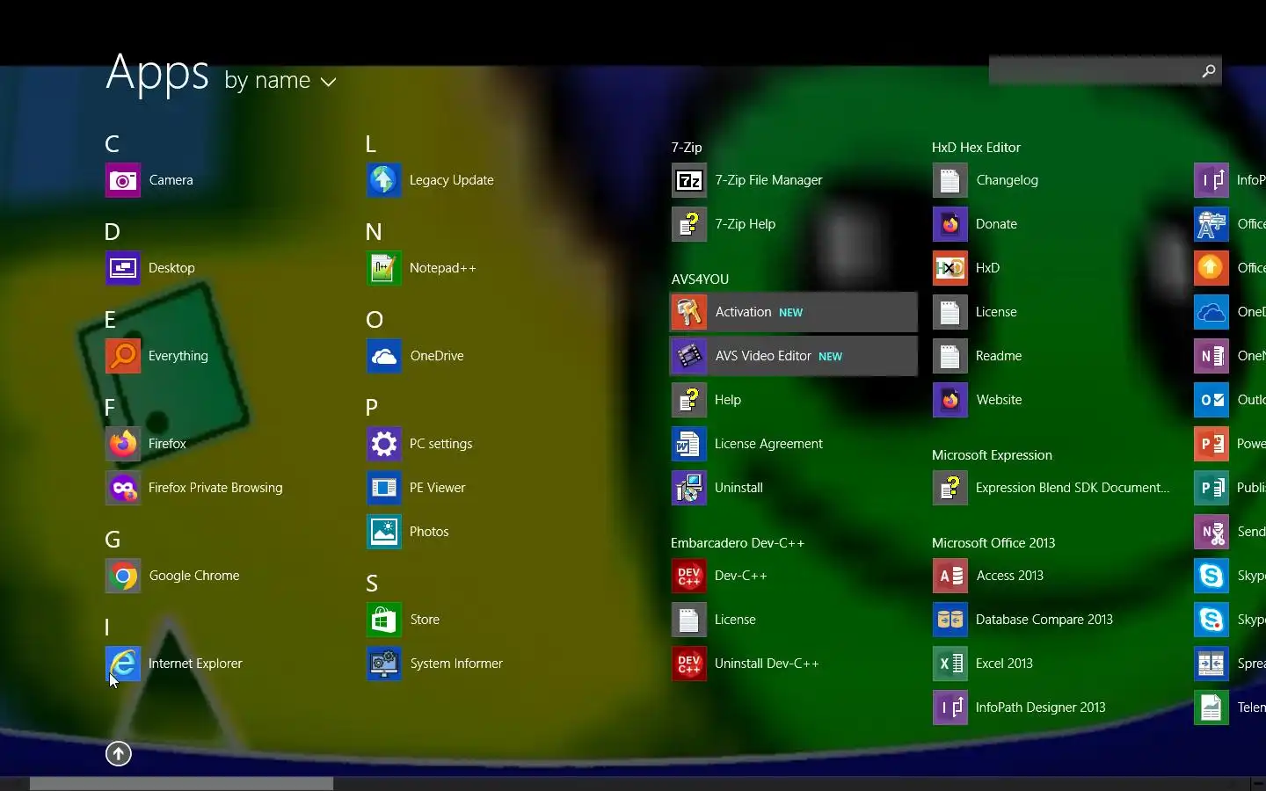Open the Outlook icon in the right column

pos(1211,400)
